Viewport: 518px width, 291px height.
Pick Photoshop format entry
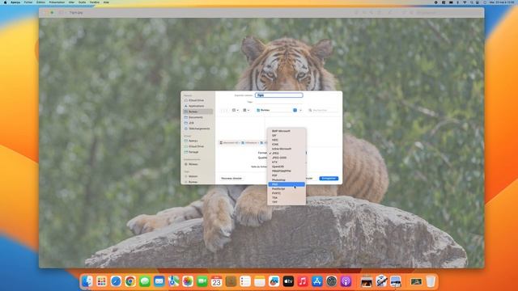pyautogui.click(x=287, y=179)
